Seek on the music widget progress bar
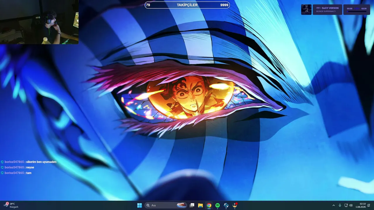 (x=357, y=12)
